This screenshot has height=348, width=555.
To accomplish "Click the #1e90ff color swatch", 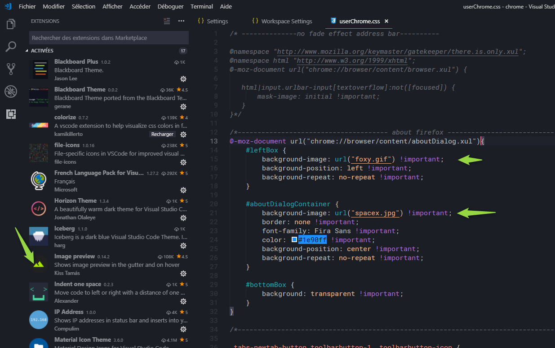I will 294,239.
